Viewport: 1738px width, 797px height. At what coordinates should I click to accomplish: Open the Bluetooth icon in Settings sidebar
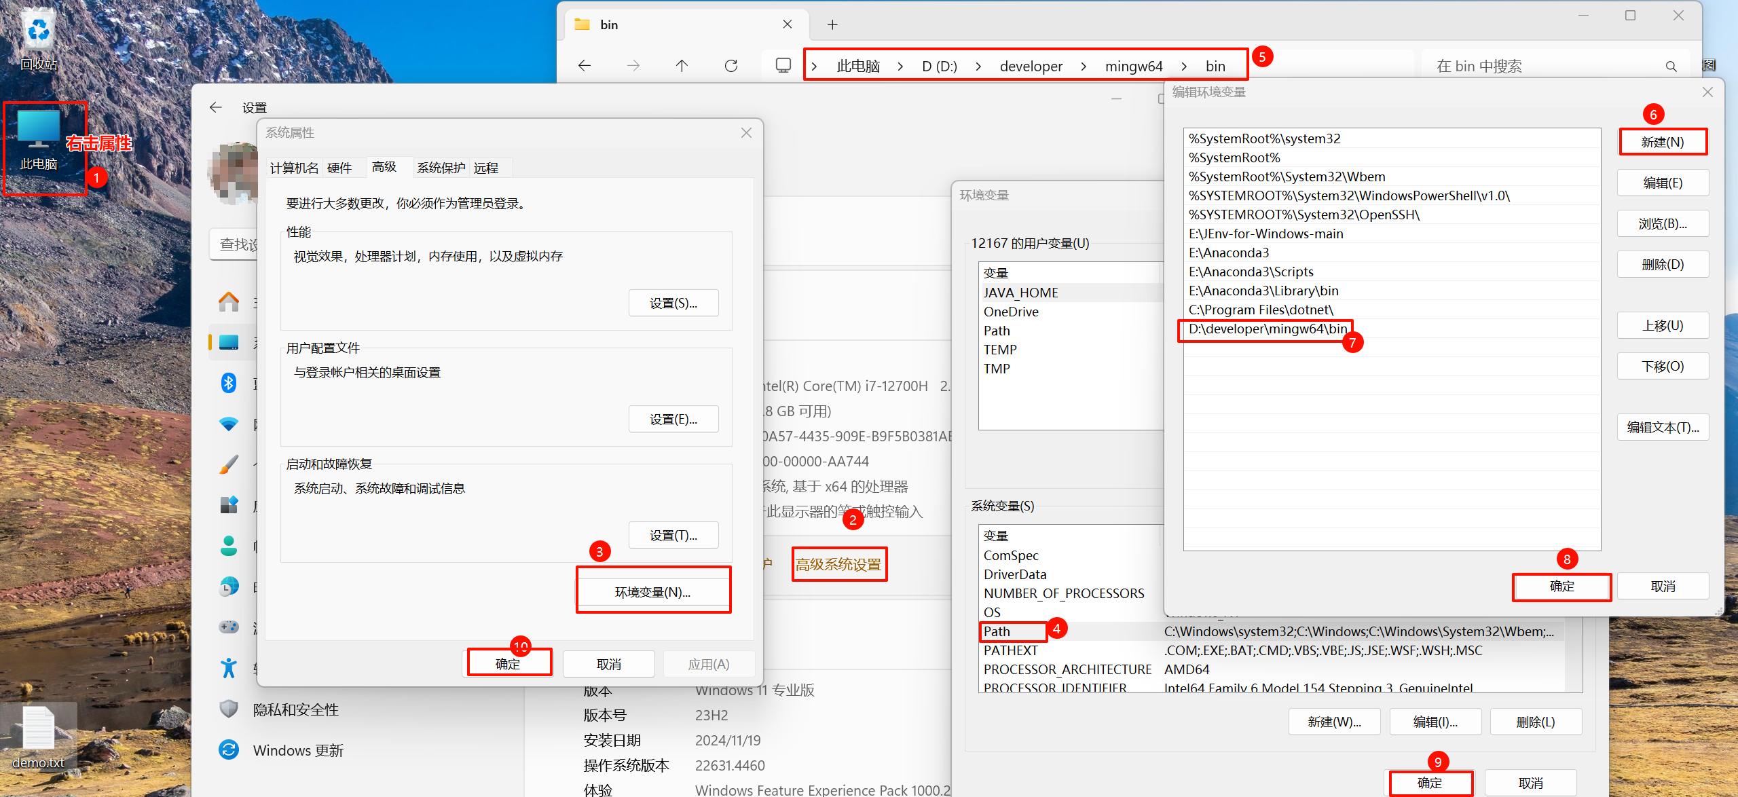point(229,383)
